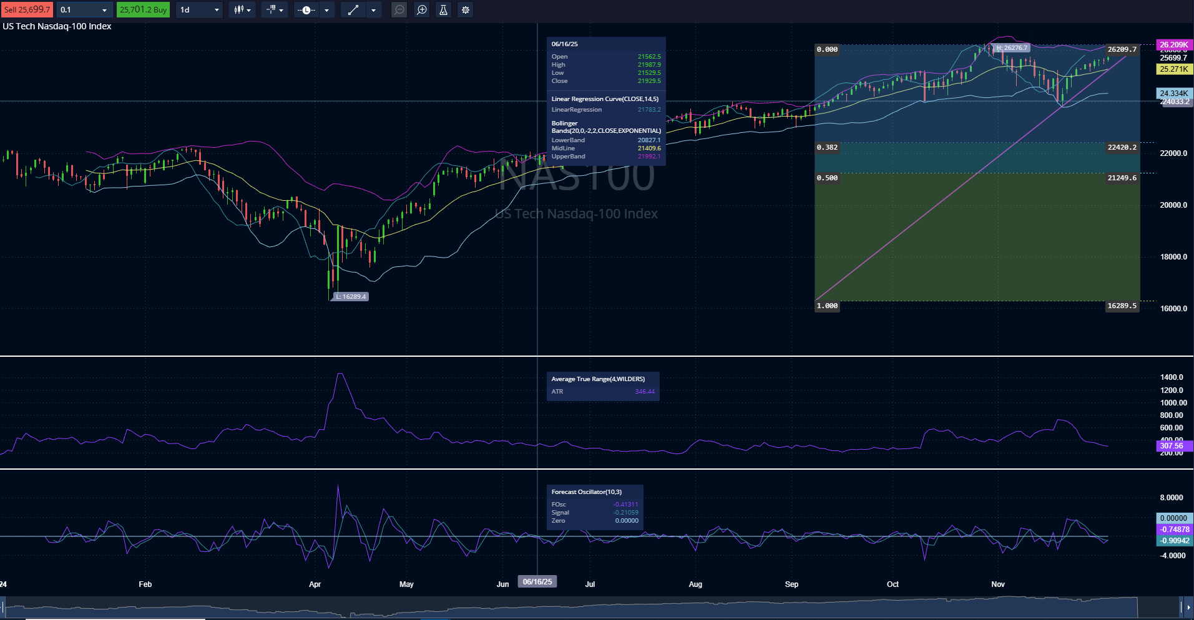Screen dimensions: 1194x620
Task: Click the time interval clock icon
Action: [305, 9]
